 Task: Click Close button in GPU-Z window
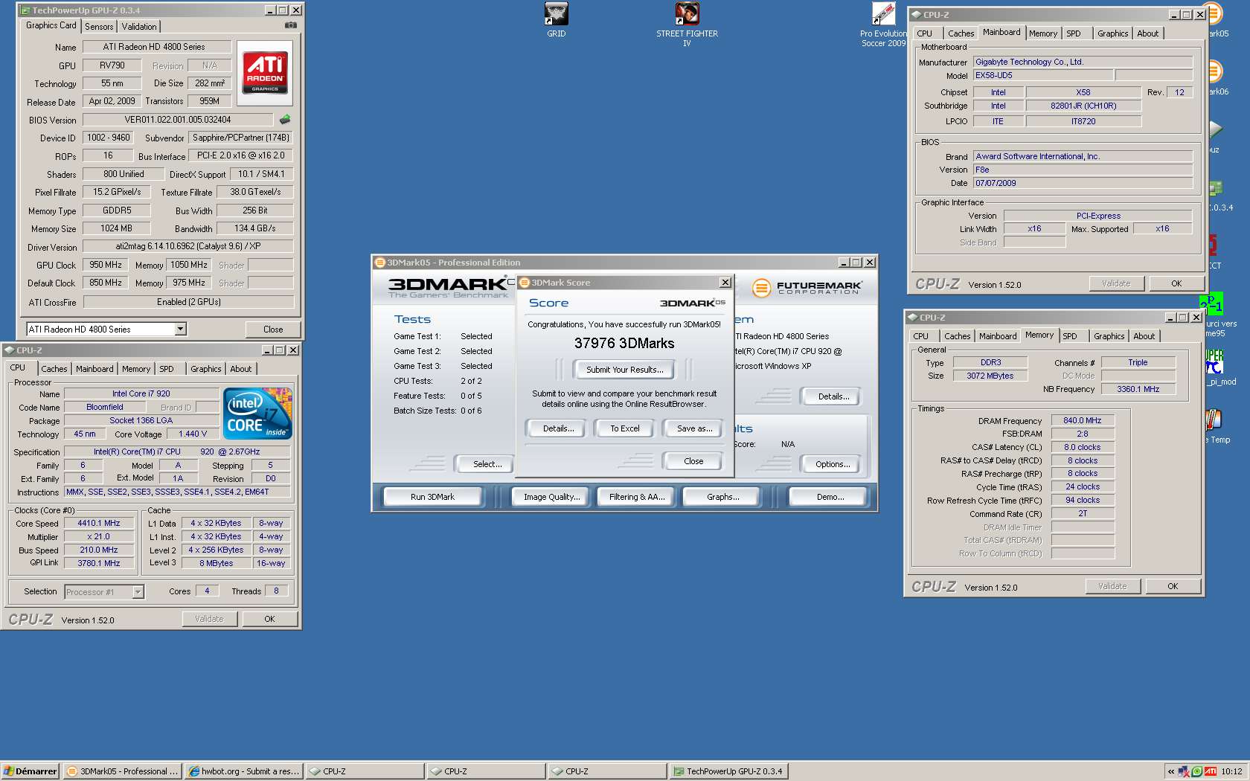click(x=272, y=330)
